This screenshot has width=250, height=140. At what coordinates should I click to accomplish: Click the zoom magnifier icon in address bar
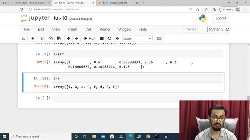[191, 9]
